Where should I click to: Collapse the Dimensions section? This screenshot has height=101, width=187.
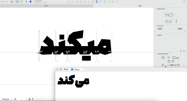pyautogui.click(x=156, y=9)
